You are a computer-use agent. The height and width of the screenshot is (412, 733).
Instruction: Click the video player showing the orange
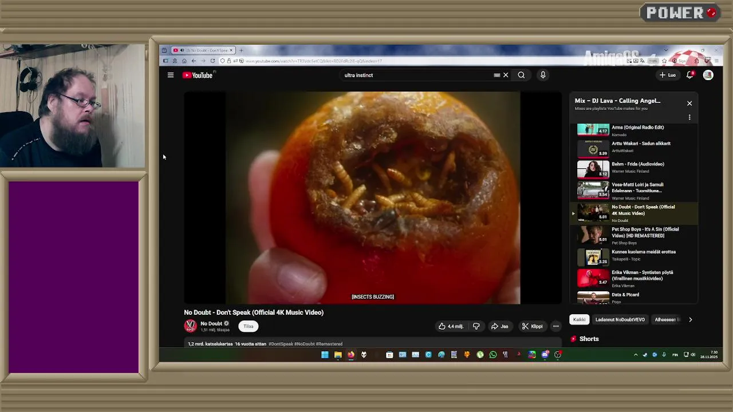(372, 198)
